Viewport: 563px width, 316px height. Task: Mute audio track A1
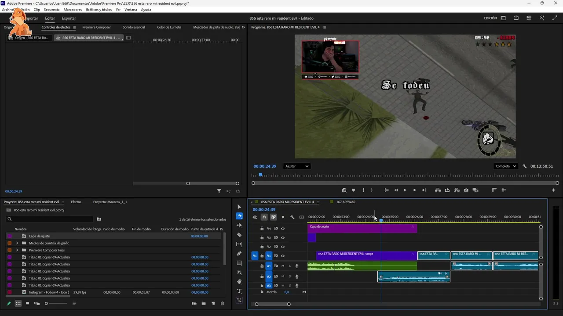pyautogui.click(x=283, y=266)
